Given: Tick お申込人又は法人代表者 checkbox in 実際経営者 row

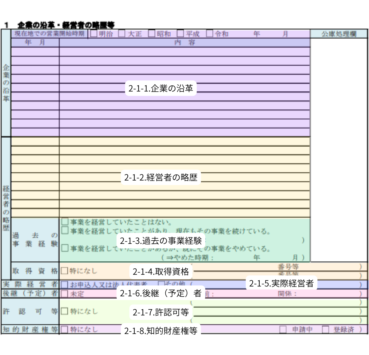Looking at the screenshot, I should (x=65, y=285).
